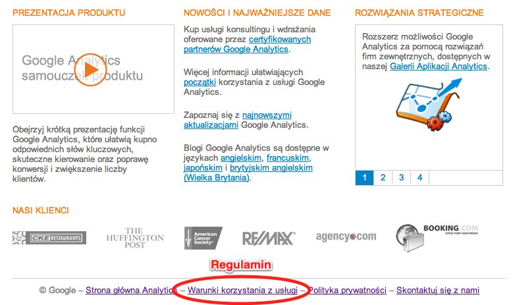Click the agency.com client logo

click(346, 236)
